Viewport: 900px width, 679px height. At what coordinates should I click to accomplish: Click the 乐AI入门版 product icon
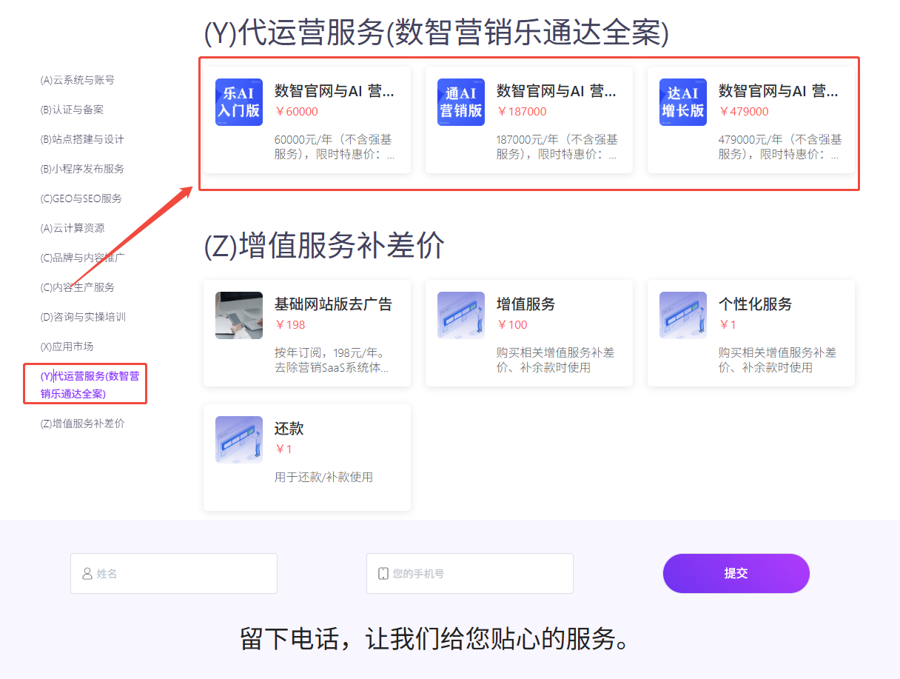pos(238,102)
